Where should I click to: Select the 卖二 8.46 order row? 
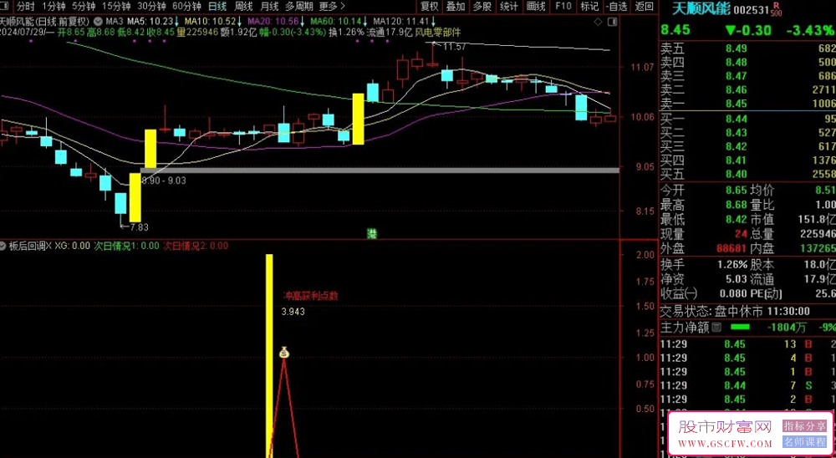tap(748, 89)
